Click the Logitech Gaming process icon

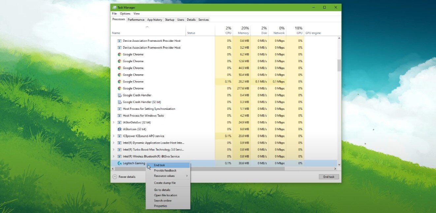click(119, 163)
